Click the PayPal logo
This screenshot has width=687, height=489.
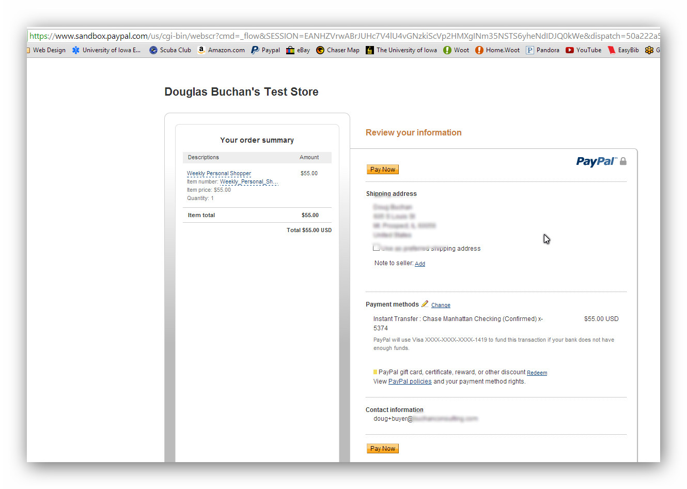pyautogui.click(x=596, y=162)
